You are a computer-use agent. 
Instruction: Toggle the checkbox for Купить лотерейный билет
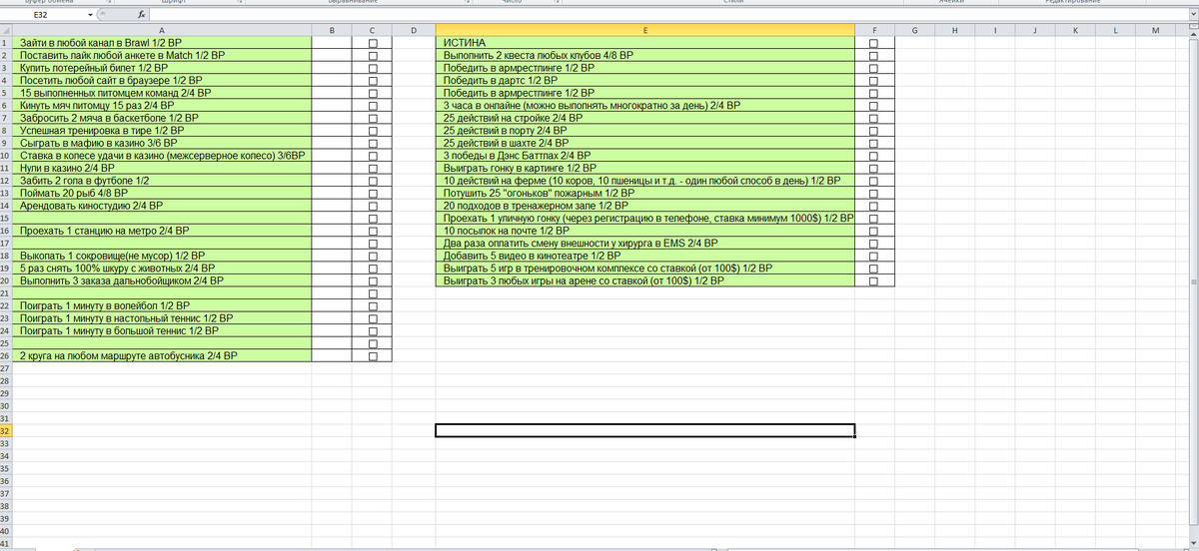[x=373, y=68]
